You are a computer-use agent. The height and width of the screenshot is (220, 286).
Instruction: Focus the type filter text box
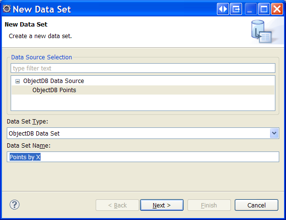143,68
